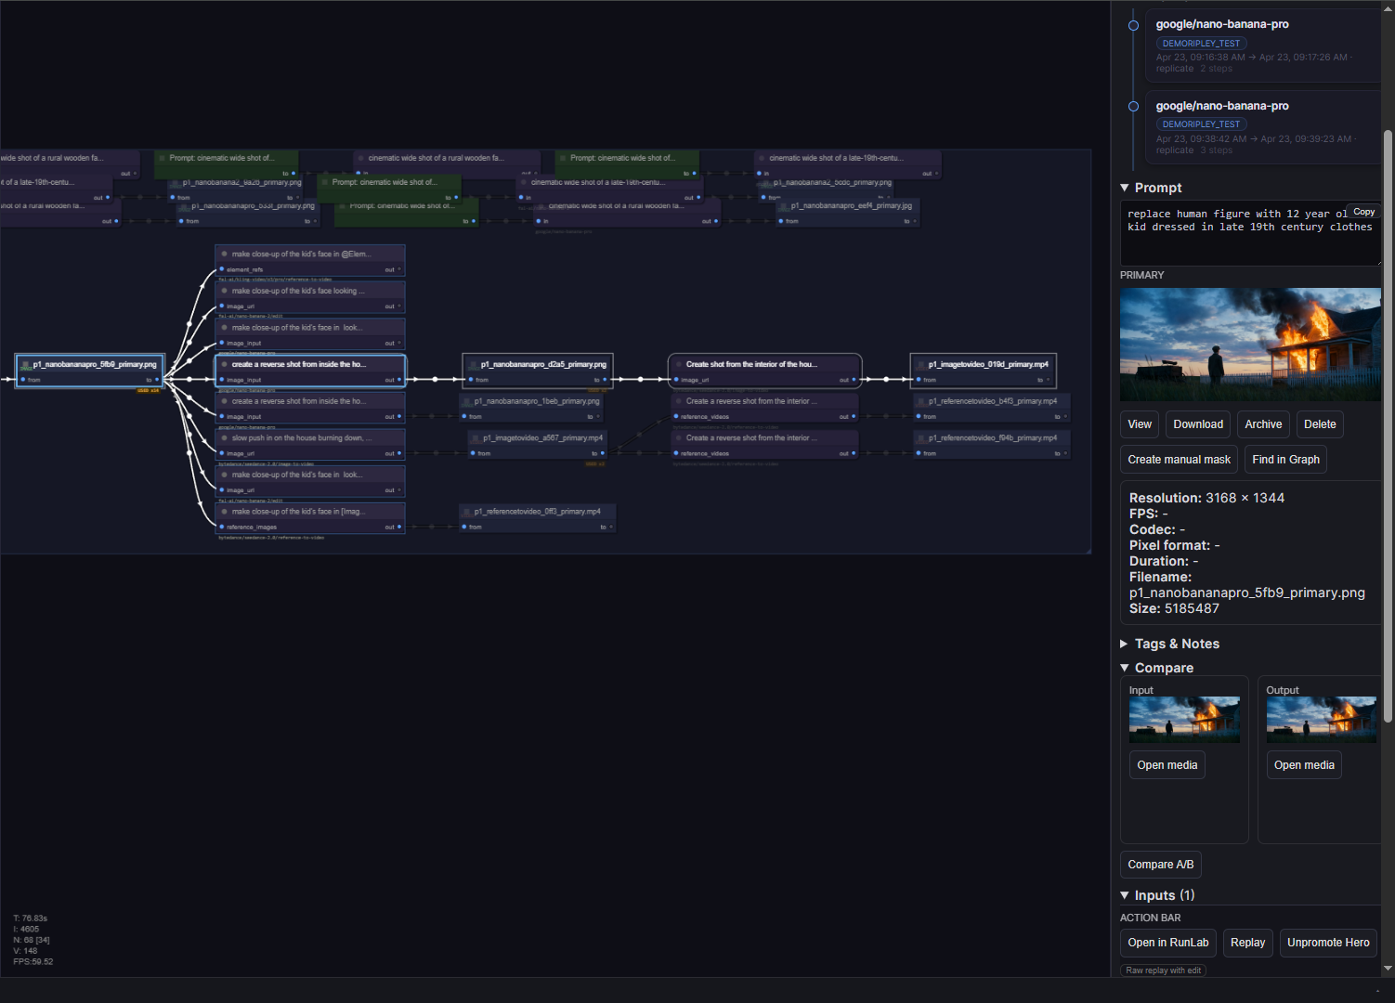
Task: Select 'make close-up of the kid's face looking' node
Action: [310, 297]
